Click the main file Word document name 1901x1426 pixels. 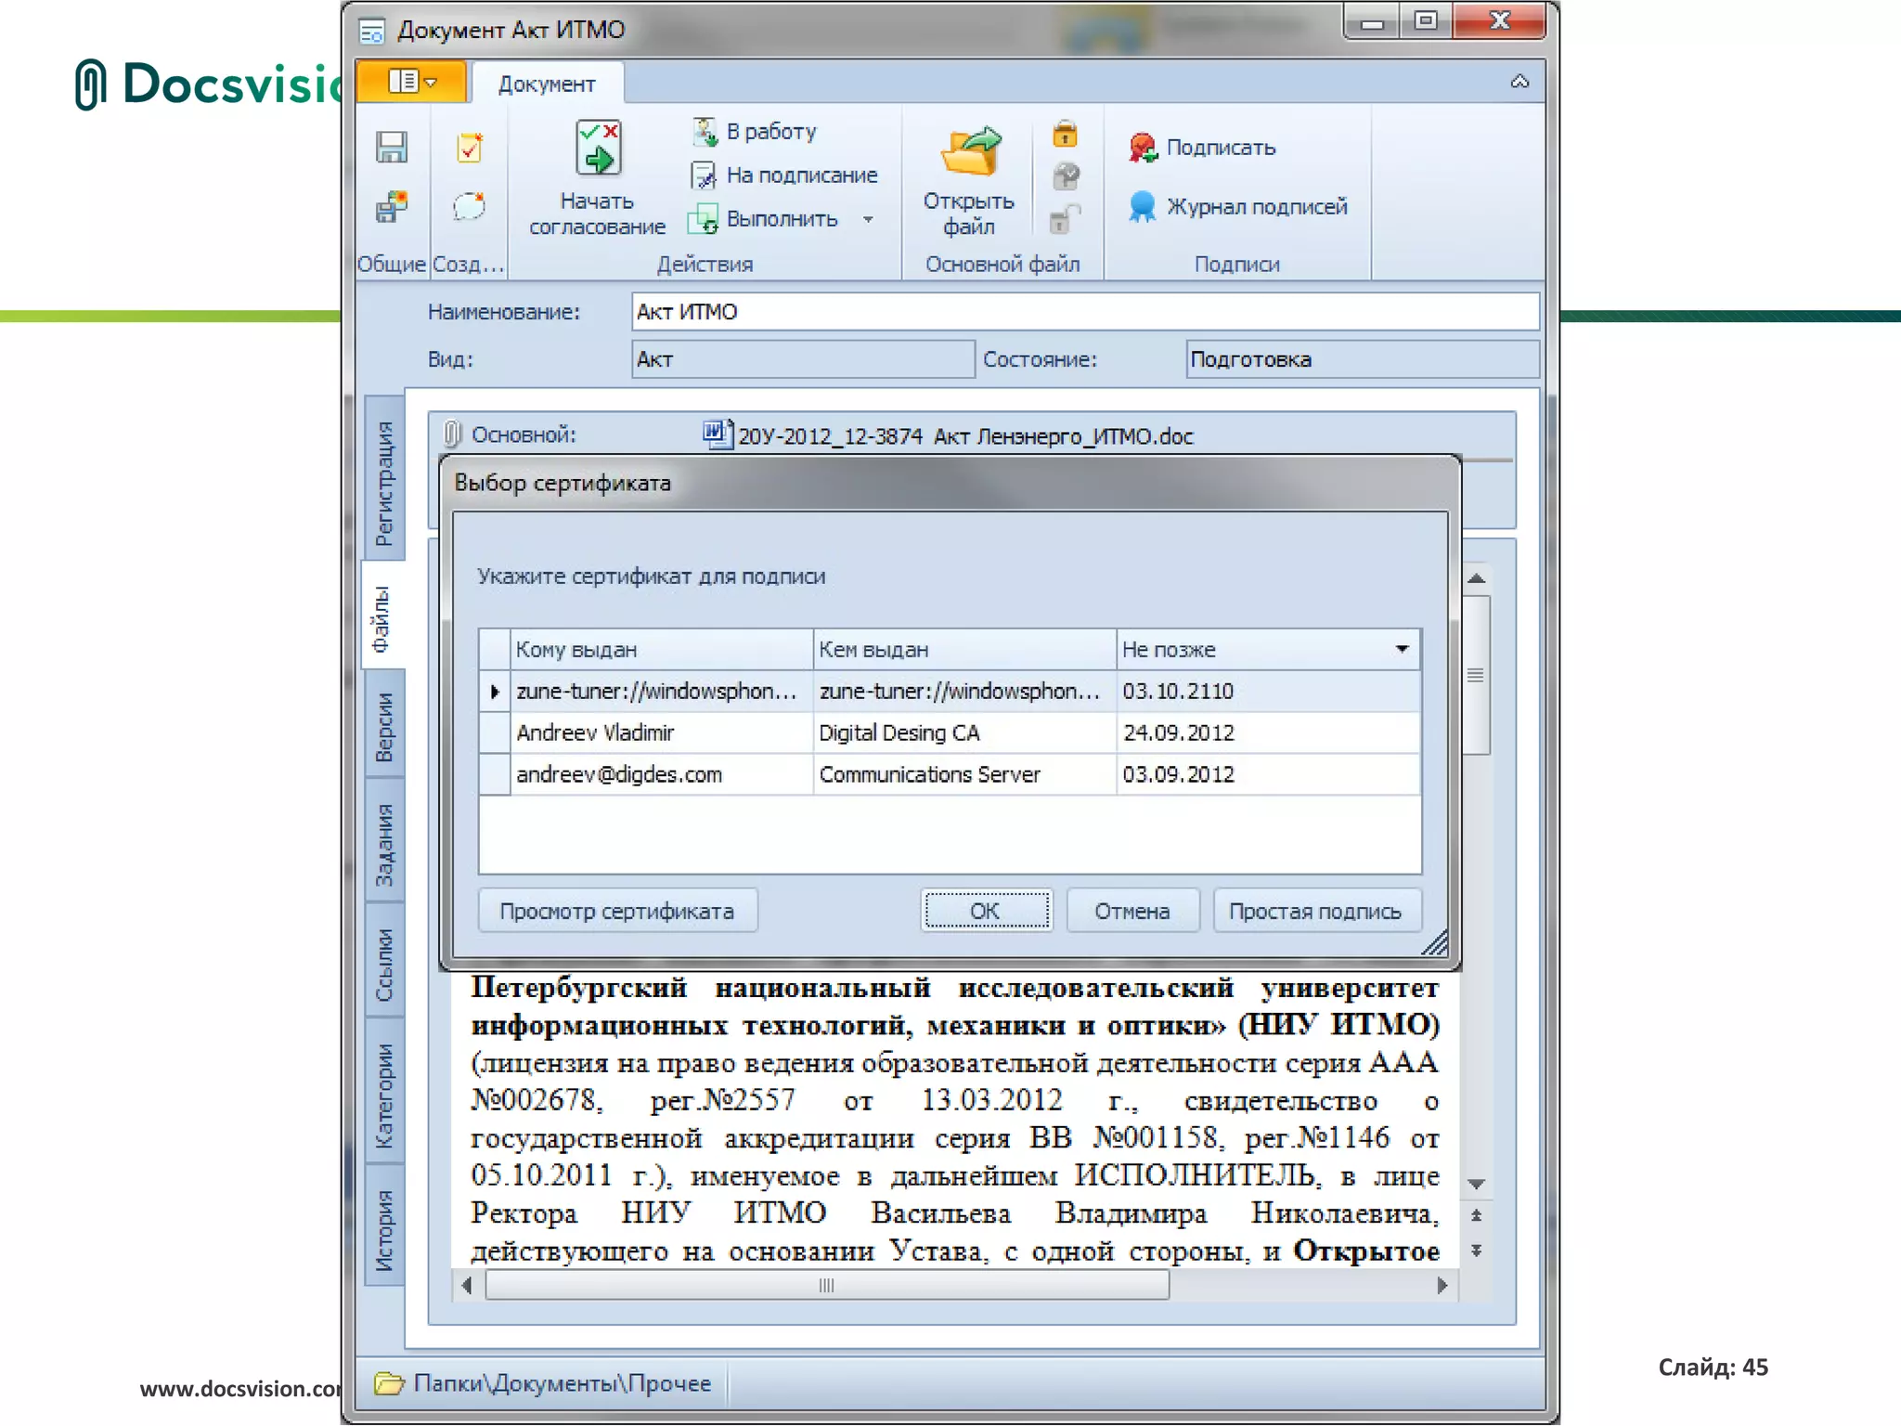point(965,435)
